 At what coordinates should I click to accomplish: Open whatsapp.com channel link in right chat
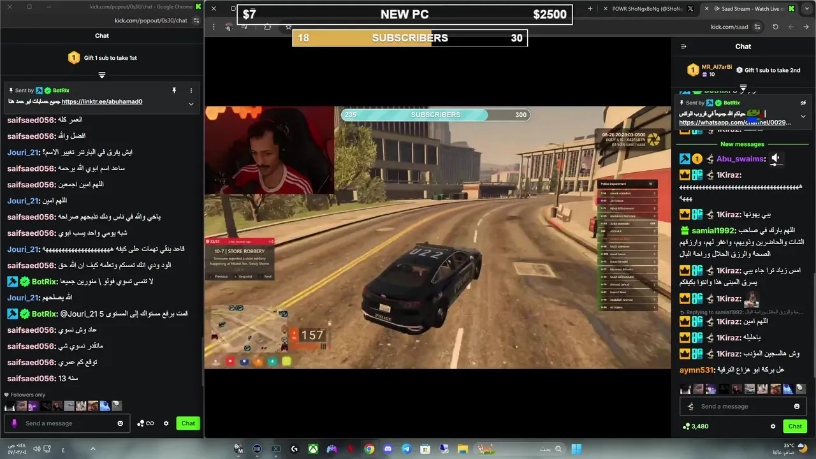[x=735, y=122]
